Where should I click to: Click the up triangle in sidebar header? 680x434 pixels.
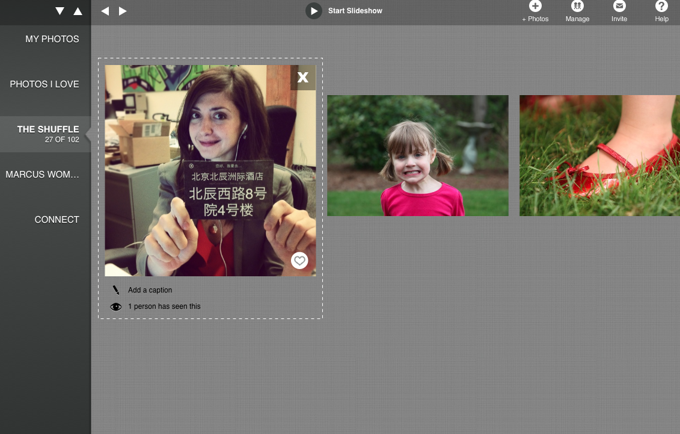78,11
